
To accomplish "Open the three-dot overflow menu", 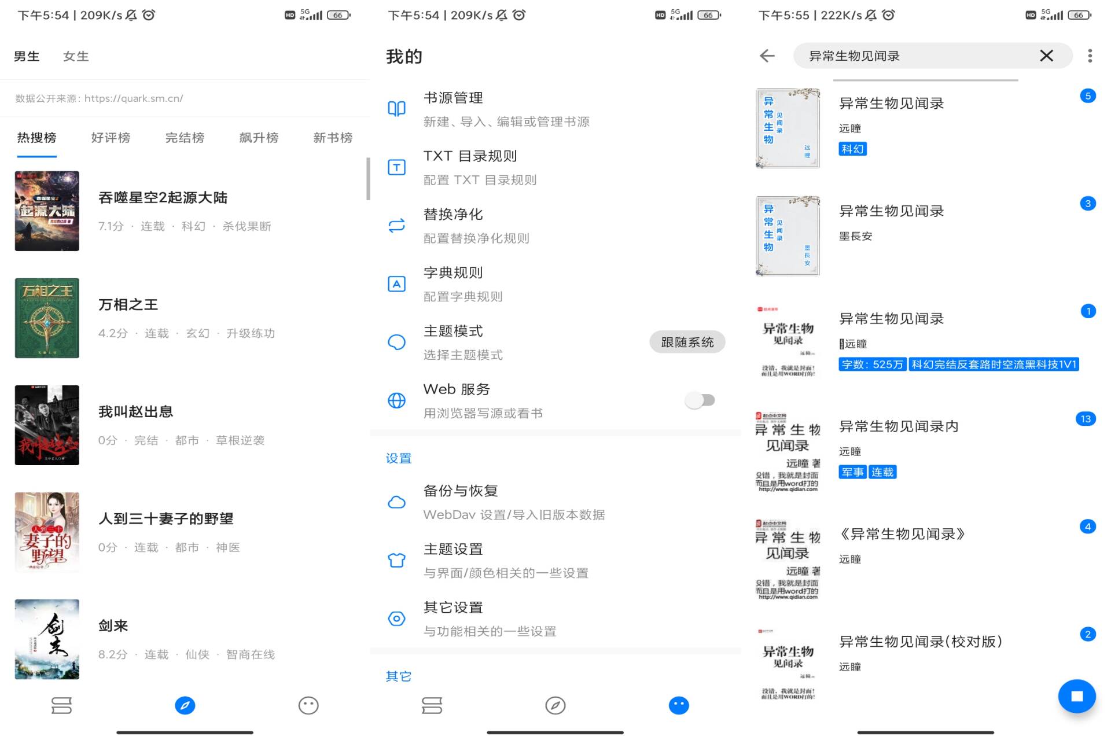I will [x=1090, y=56].
